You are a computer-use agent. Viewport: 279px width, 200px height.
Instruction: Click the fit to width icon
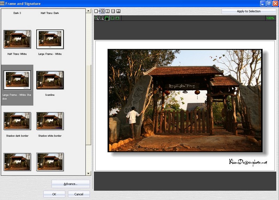click(118, 18)
